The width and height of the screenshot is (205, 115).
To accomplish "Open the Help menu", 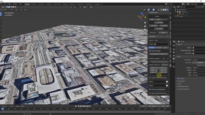I will (20, 4).
